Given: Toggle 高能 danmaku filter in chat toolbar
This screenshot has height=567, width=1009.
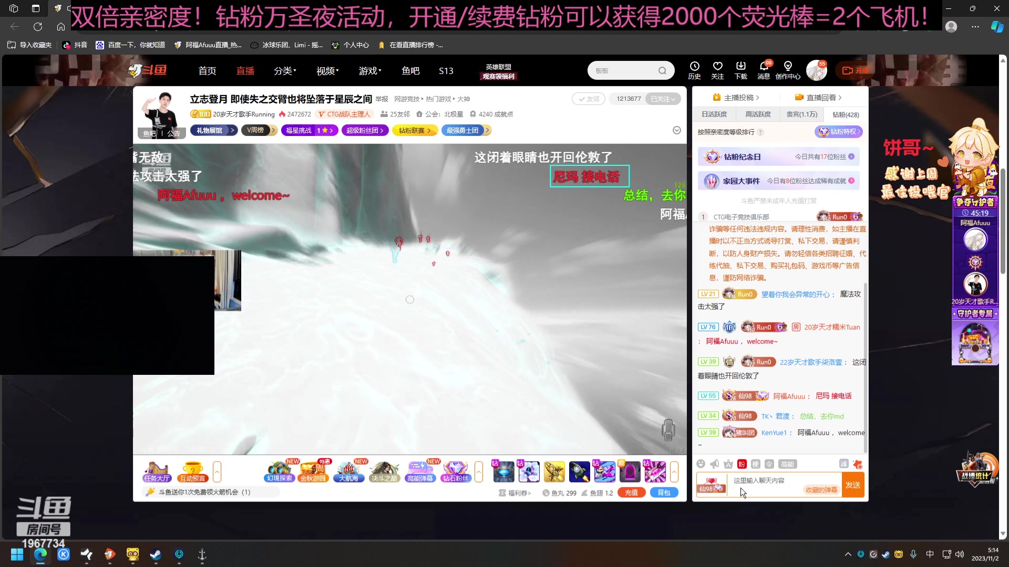Looking at the screenshot, I should [x=787, y=464].
